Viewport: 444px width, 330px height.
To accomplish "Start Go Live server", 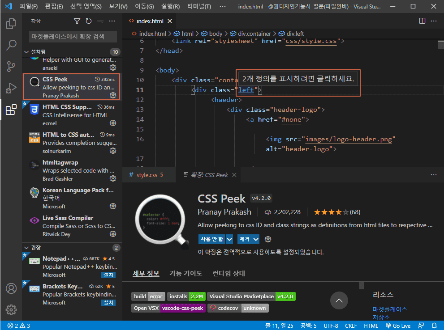I will 398,326.
